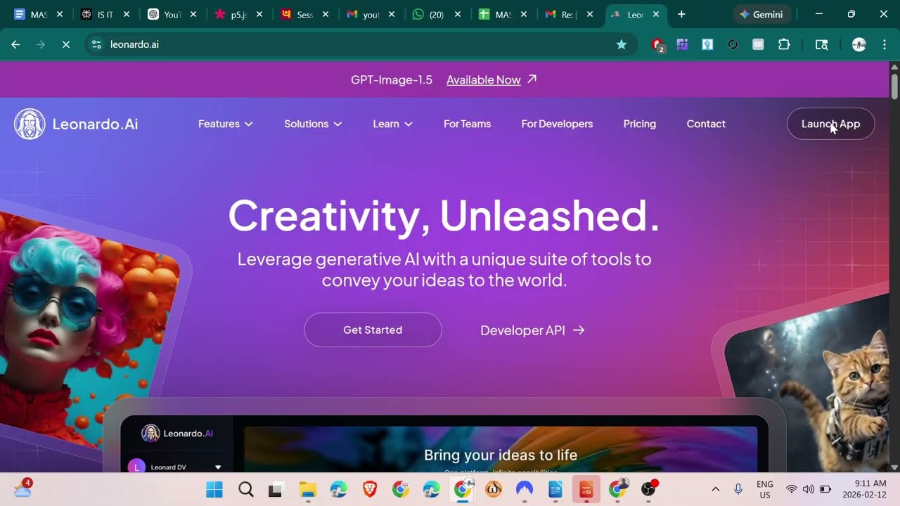The width and height of the screenshot is (900, 506).
Task: Open File Explorer from the taskbar
Action: (x=307, y=489)
